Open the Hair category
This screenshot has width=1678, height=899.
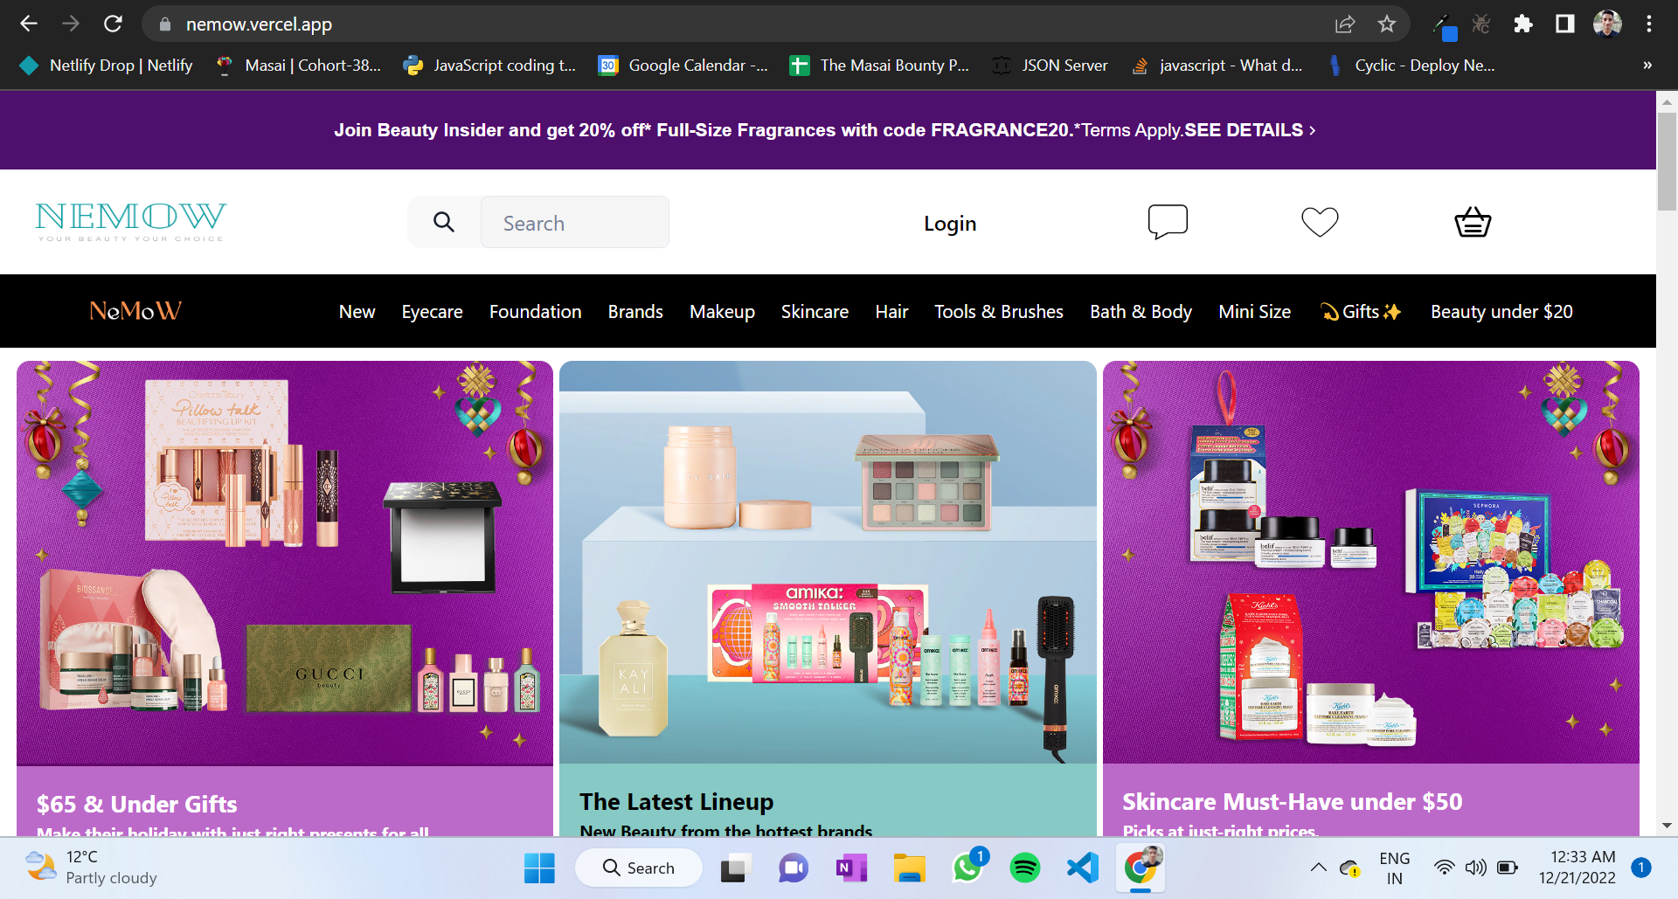tap(891, 312)
